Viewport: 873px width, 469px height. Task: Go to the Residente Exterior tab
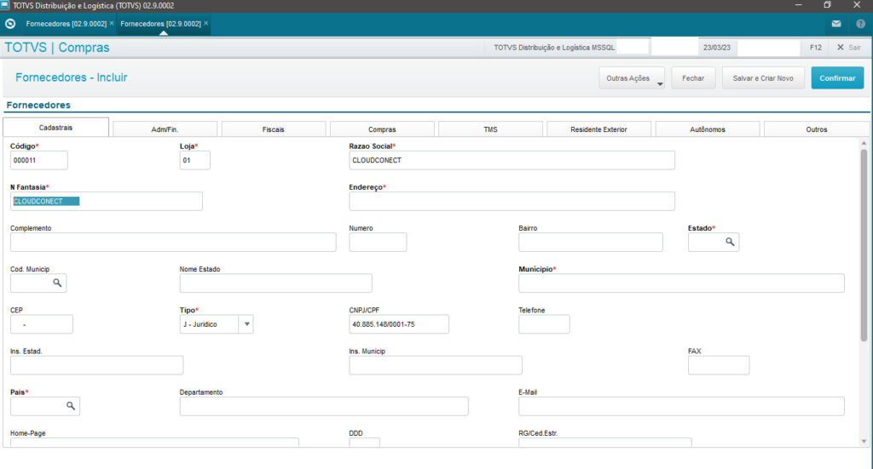(598, 129)
